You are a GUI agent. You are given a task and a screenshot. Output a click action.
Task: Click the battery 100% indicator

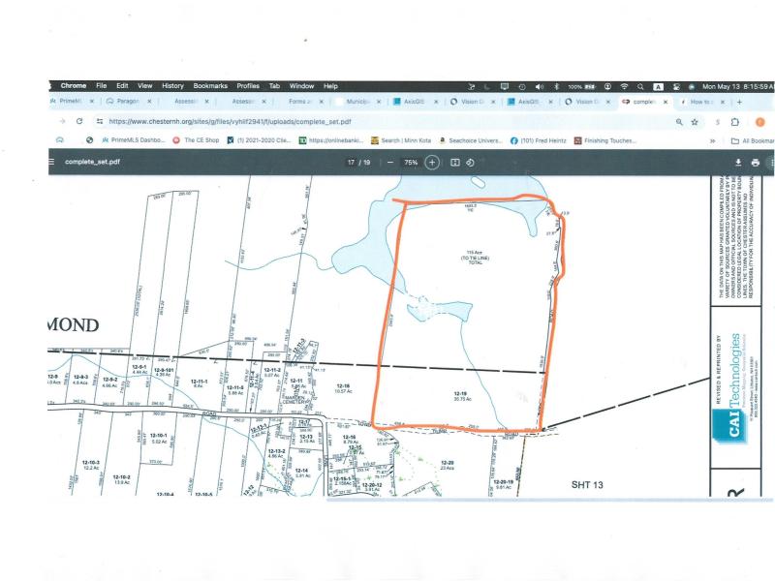[582, 86]
